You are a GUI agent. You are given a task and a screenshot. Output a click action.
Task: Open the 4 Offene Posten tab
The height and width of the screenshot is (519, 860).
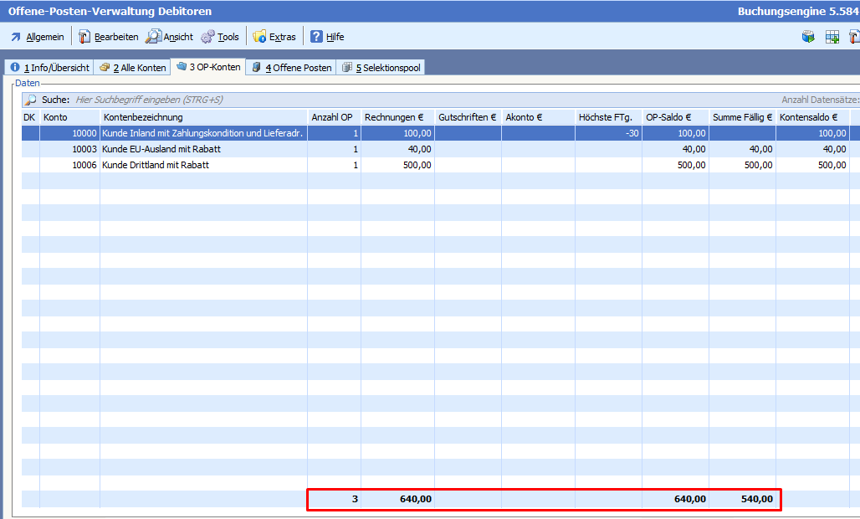pos(291,68)
